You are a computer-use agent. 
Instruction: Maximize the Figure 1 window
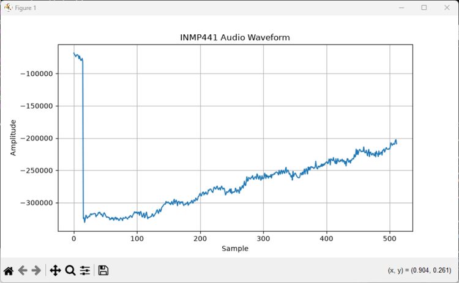424,7
